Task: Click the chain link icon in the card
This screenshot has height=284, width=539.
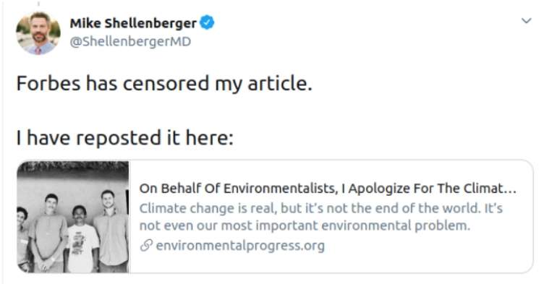Action: pyautogui.click(x=146, y=246)
